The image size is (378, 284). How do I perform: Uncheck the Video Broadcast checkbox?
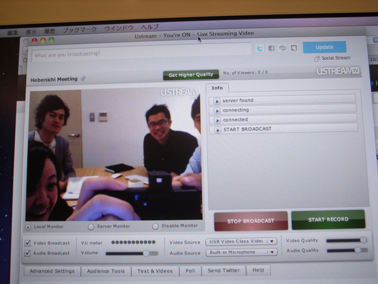(28, 242)
